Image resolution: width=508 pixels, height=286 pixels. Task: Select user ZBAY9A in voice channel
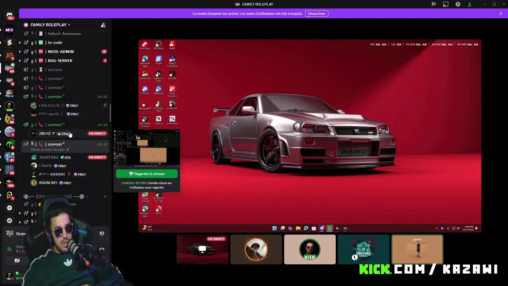click(x=68, y=114)
